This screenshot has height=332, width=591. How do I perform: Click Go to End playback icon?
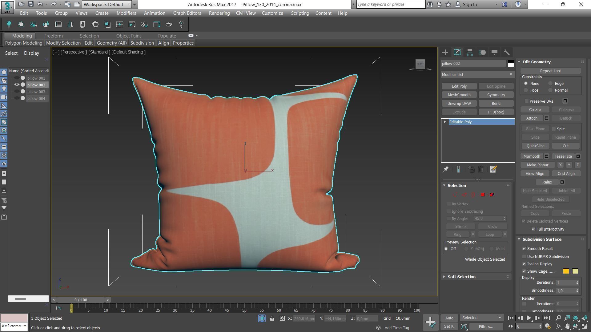point(547,318)
